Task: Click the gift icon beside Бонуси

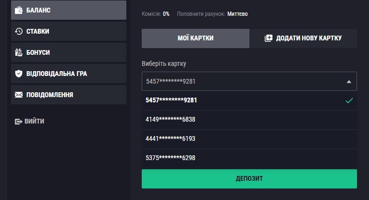Action: click(x=19, y=52)
